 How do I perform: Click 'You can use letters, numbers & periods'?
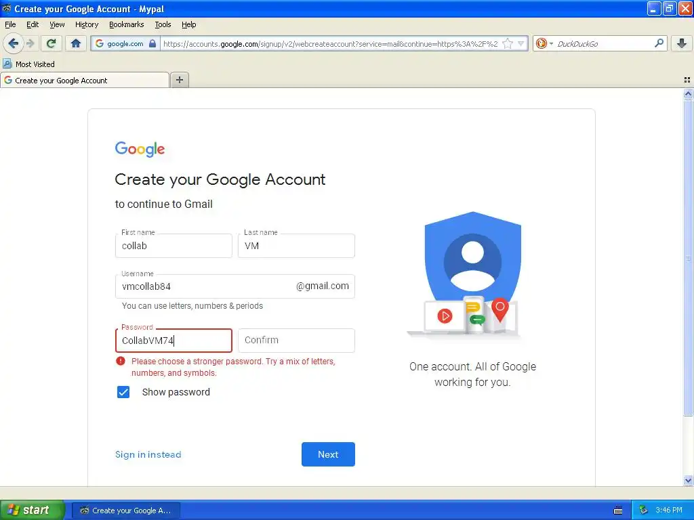[x=192, y=306]
